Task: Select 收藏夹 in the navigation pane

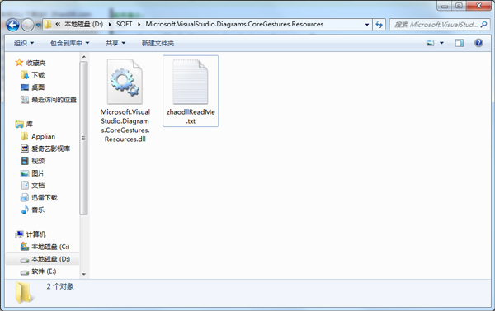Action: tap(35, 63)
